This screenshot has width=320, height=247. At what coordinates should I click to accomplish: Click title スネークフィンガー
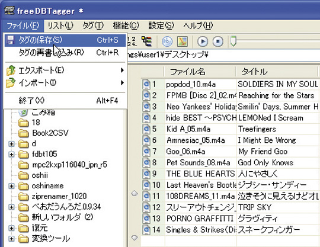coord(269,230)
